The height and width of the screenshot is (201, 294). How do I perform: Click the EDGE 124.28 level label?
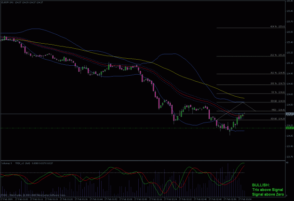coord(278,119)
